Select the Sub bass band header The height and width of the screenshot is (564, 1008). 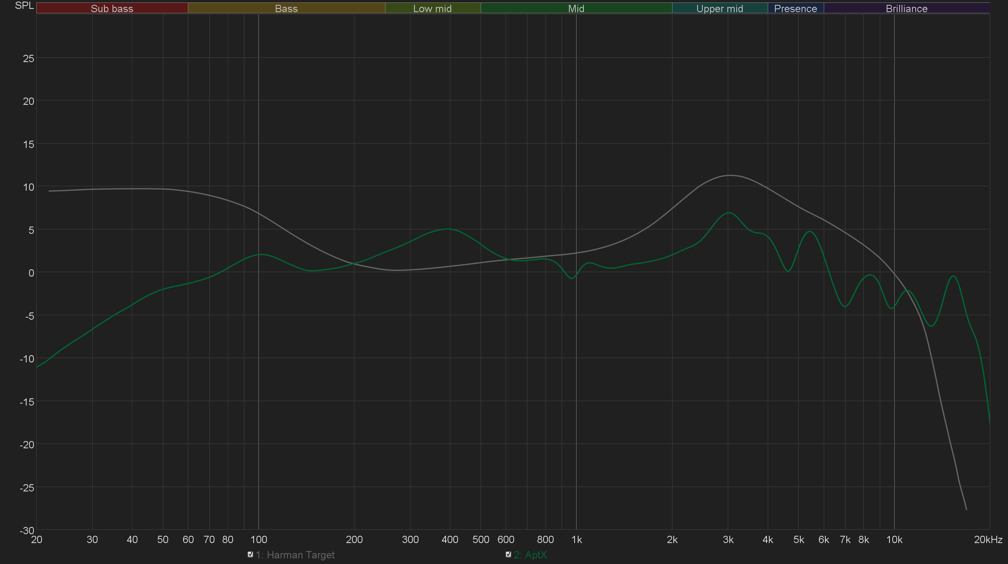[112, 8]
